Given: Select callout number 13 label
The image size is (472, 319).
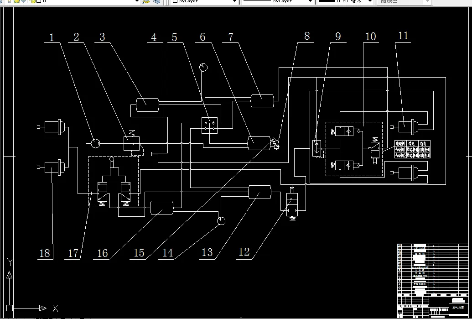Looking at the screenshot, I should pos(207,252).
